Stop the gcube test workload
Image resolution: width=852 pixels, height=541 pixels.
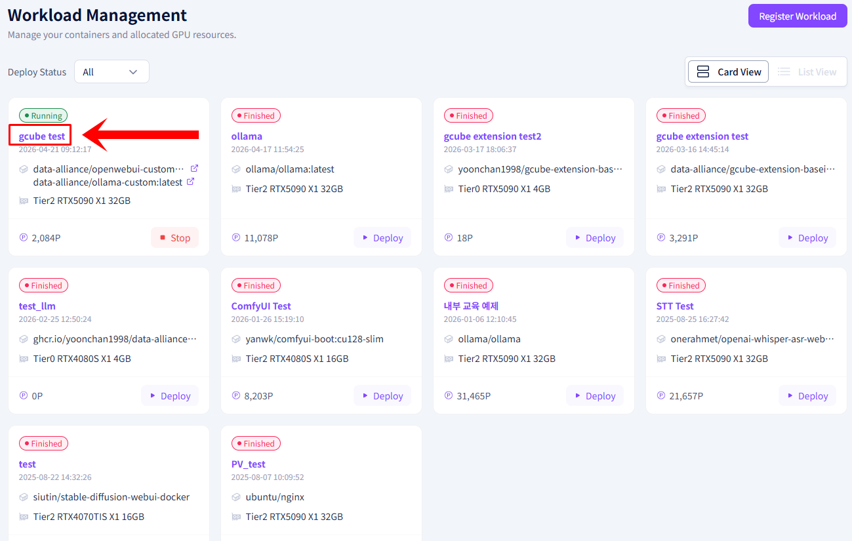pyautogui.click(x=174, y=237)
